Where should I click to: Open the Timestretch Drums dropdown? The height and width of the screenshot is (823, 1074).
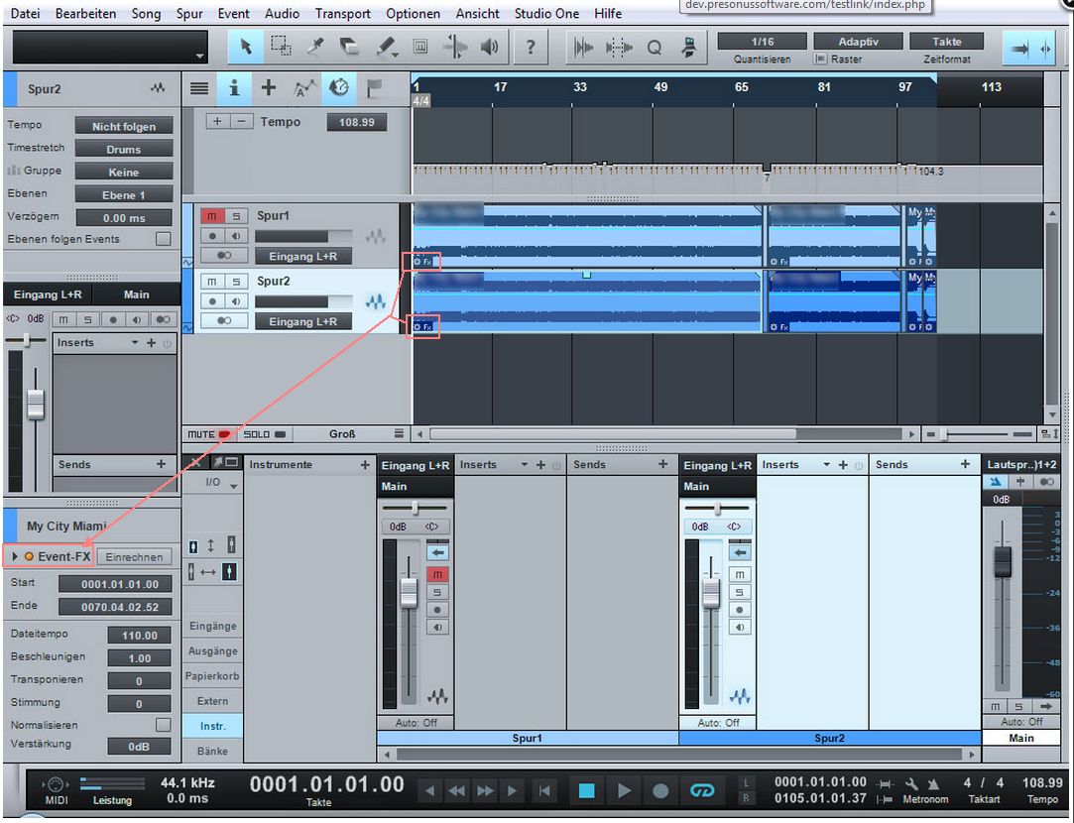tap(124, 150)
